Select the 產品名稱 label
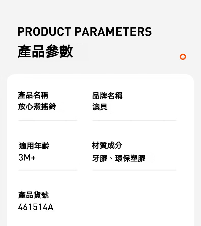Viewport: 201px width, 226px height. pos(33,95)
